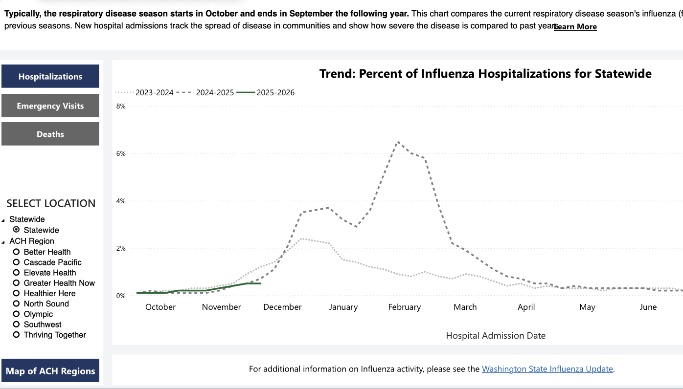This screenshot has height=389, width=683.
Task: Collapse the Statewide tree group
Action: pos(3,220)
